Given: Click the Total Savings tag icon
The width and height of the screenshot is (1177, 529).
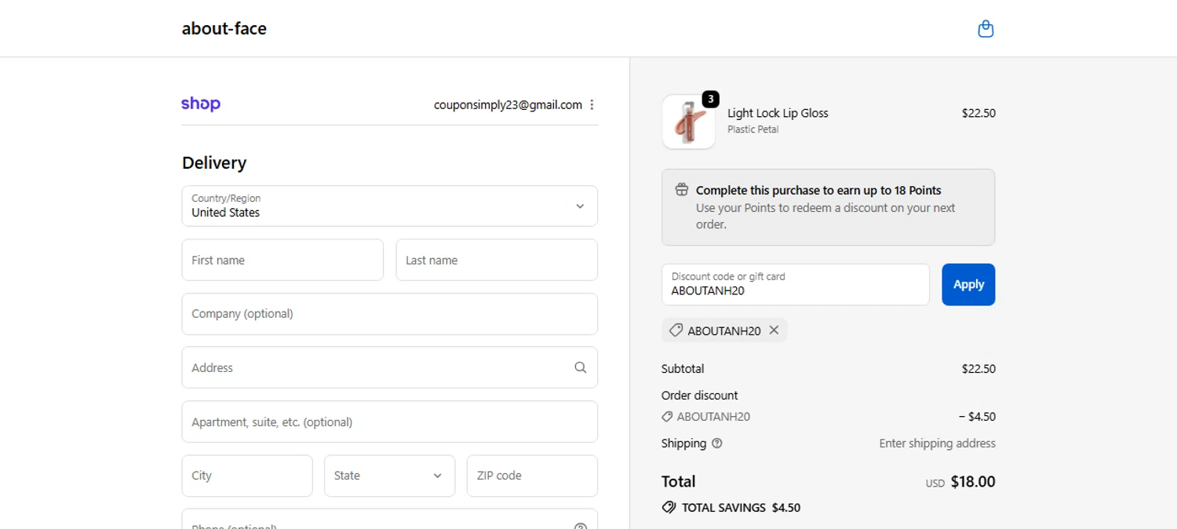Looking at the screenshot, I should (x=669, y=508).
